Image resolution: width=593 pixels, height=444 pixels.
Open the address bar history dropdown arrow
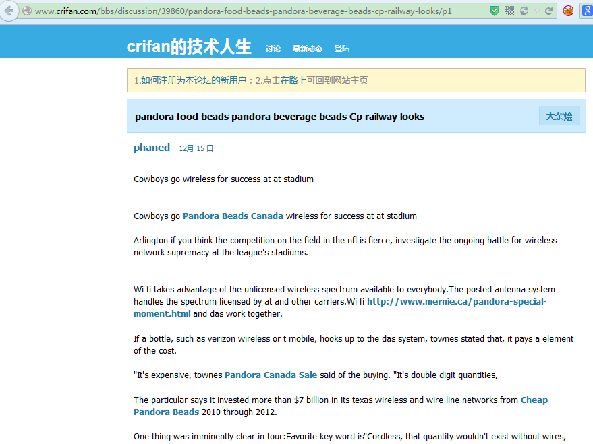click(537, 11)
